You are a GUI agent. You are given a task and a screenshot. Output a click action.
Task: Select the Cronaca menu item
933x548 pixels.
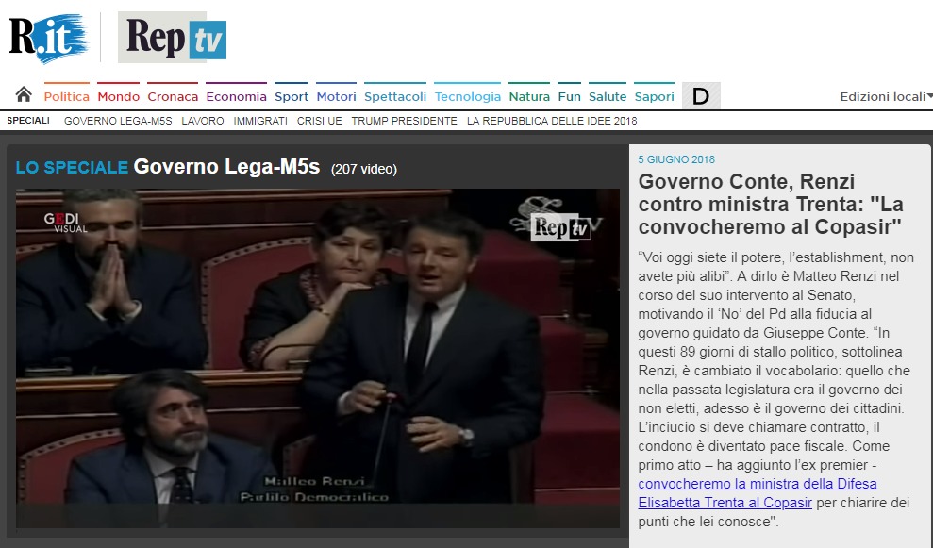173,96
